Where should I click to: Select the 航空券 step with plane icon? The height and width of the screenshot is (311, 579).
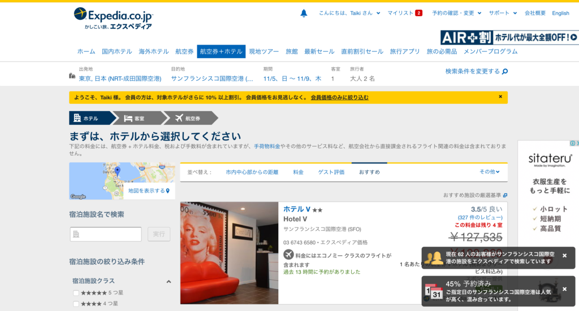(x=190, y=118)
